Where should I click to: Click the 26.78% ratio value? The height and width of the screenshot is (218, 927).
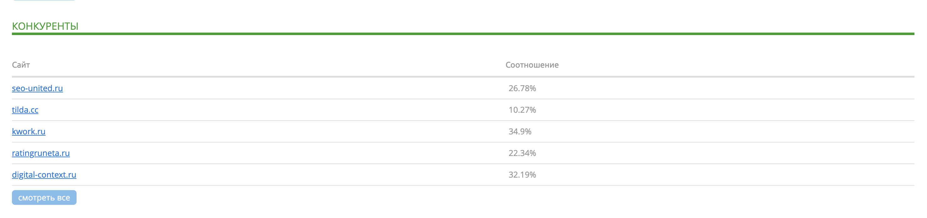522,88
